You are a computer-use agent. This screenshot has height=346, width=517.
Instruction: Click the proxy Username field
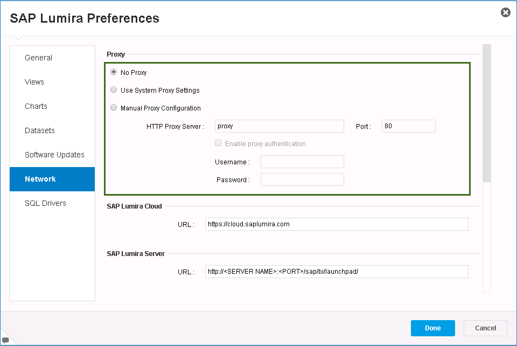(302, 162)
